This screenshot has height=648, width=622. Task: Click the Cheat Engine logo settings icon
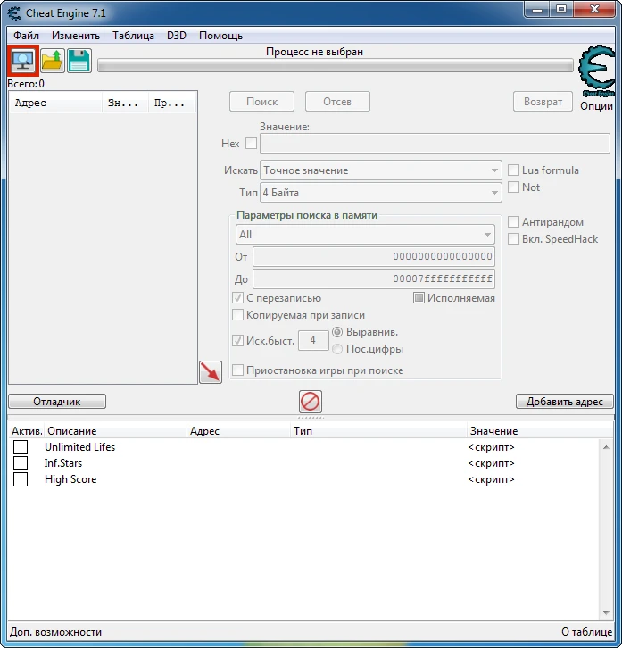[x=597, y=71]
